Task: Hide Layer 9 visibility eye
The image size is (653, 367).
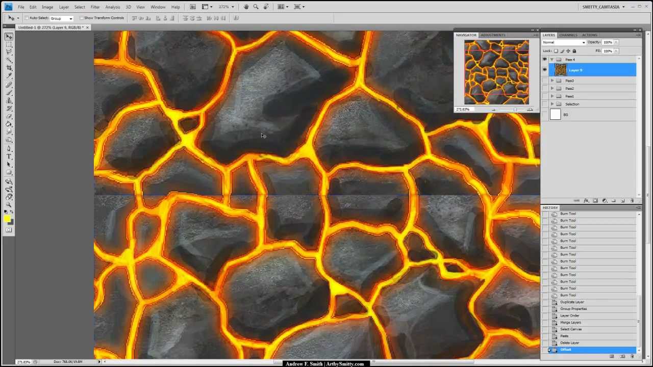Action: pyautogui.click(x=545, y=70)
